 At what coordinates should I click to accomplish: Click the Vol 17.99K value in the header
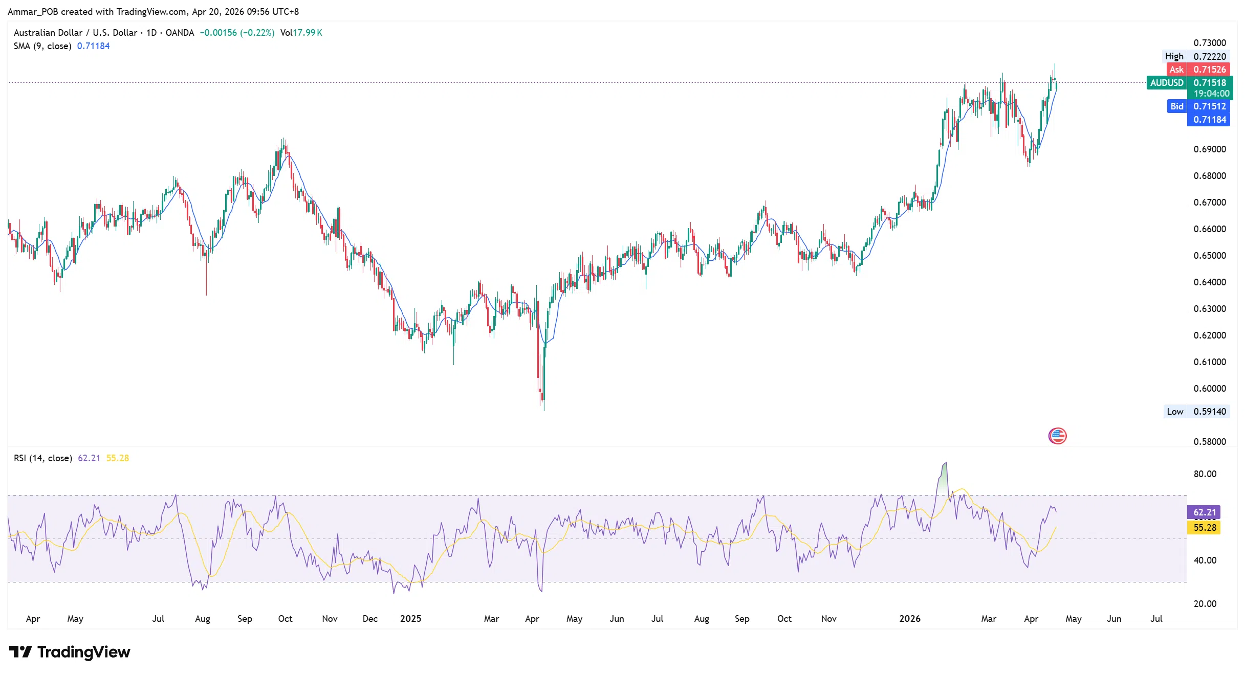[x=301, y=33]
